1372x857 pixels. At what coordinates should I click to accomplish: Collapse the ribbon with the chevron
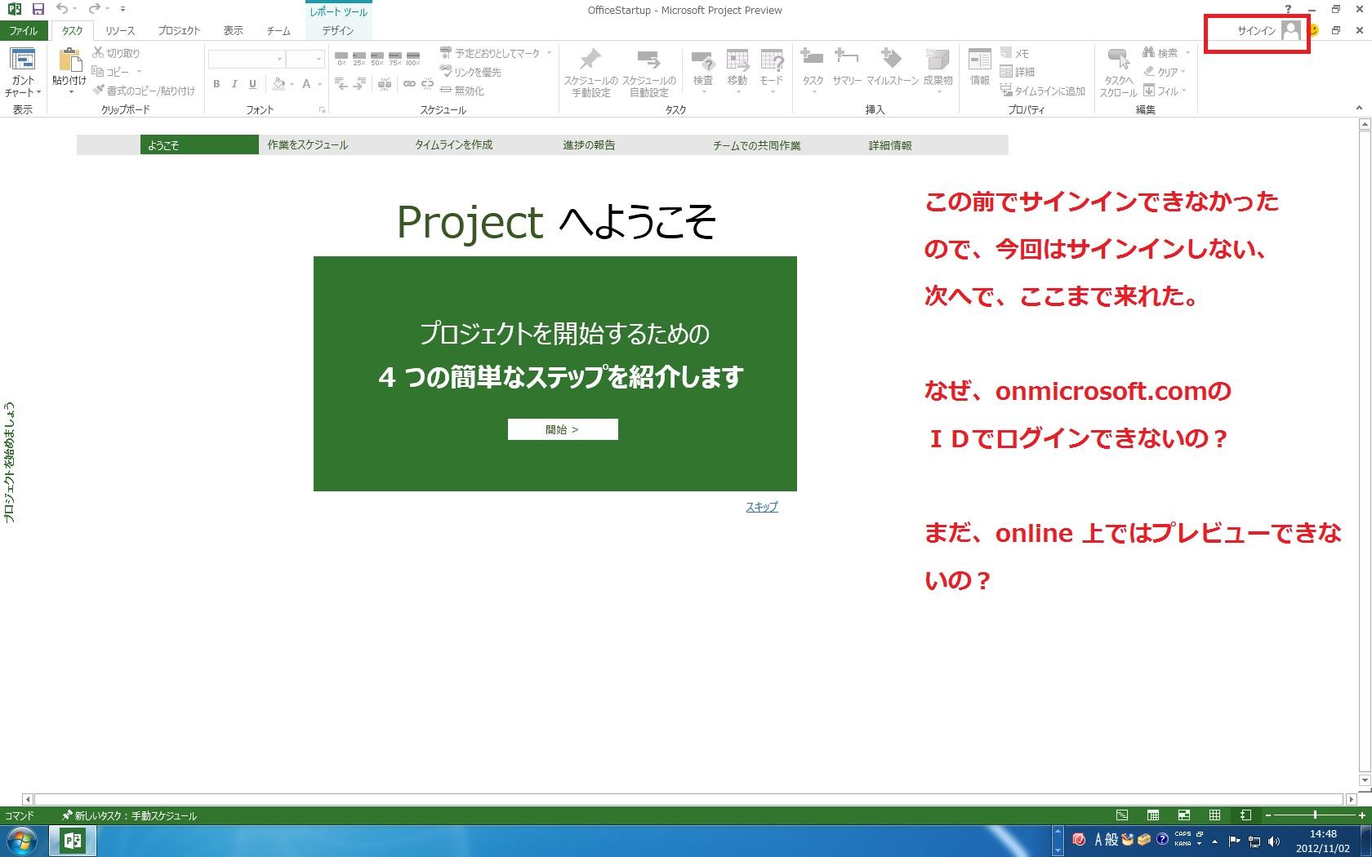1359,108
